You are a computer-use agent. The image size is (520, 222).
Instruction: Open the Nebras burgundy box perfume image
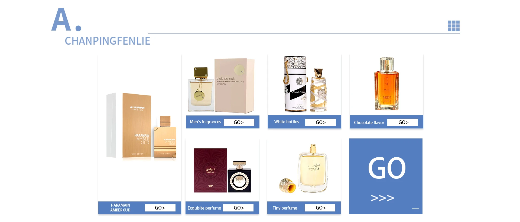pos(222,170)
